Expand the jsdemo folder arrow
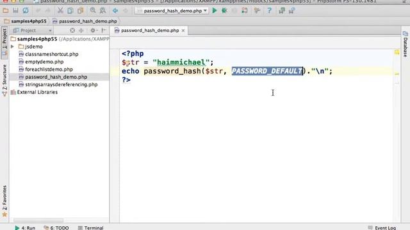Image resolution: width=410 pixels, height=230 pixels. tap(12, 47)
